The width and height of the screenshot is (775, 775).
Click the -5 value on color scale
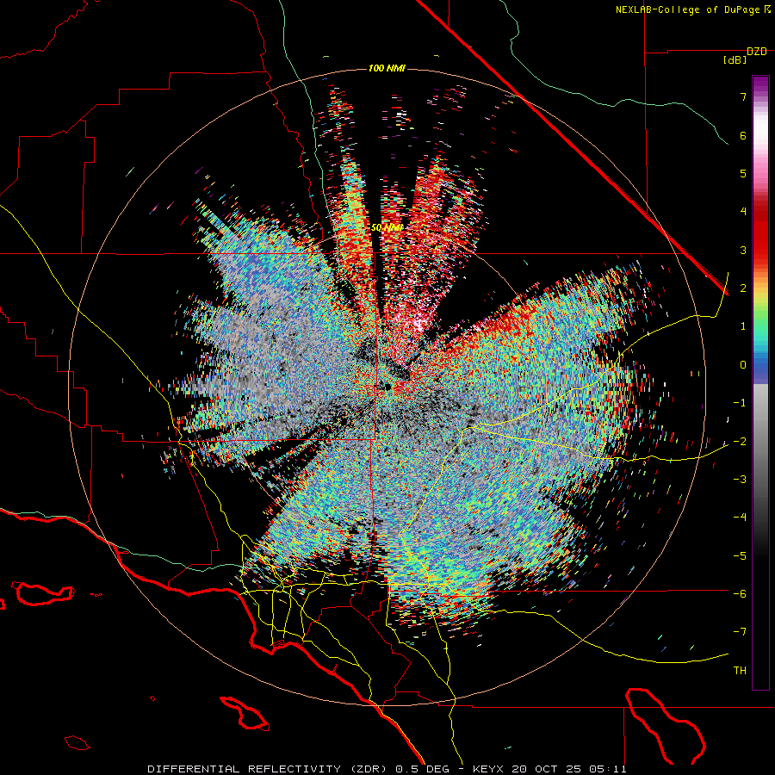(x=740, y=555)
